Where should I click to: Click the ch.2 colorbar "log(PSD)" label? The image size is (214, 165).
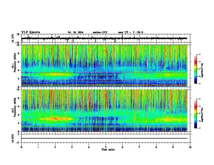202,115
